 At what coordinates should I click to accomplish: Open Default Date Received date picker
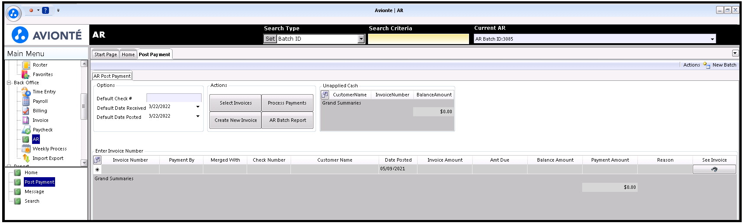pos(198,107)
